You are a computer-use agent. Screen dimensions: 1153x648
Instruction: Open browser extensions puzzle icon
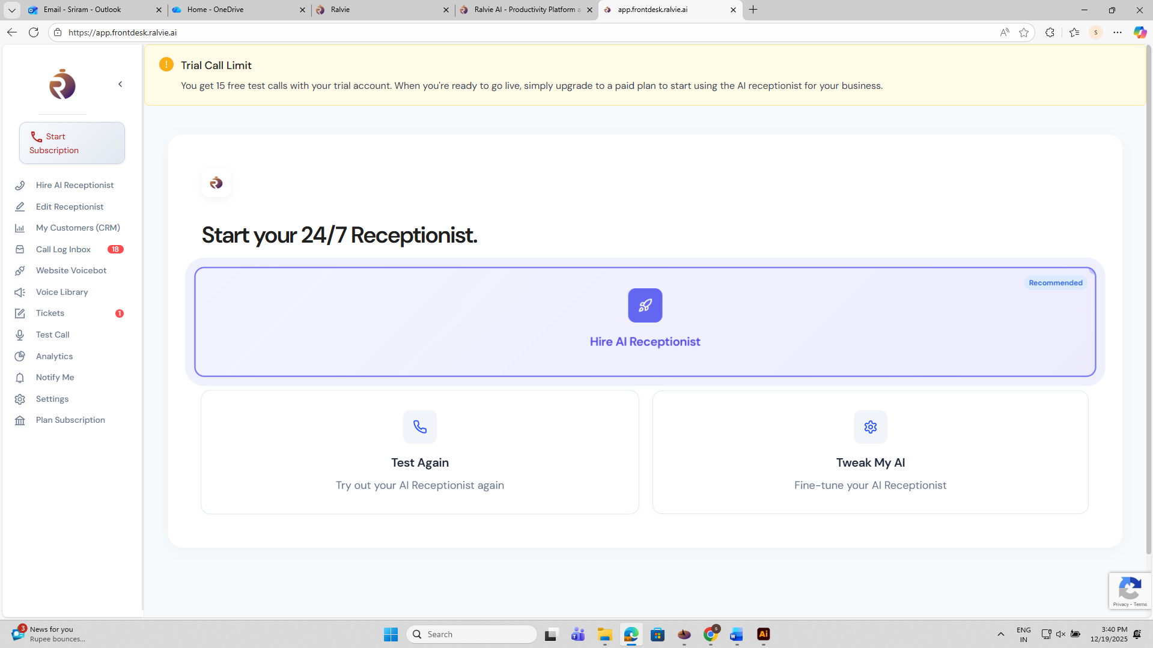(1050, 32)
